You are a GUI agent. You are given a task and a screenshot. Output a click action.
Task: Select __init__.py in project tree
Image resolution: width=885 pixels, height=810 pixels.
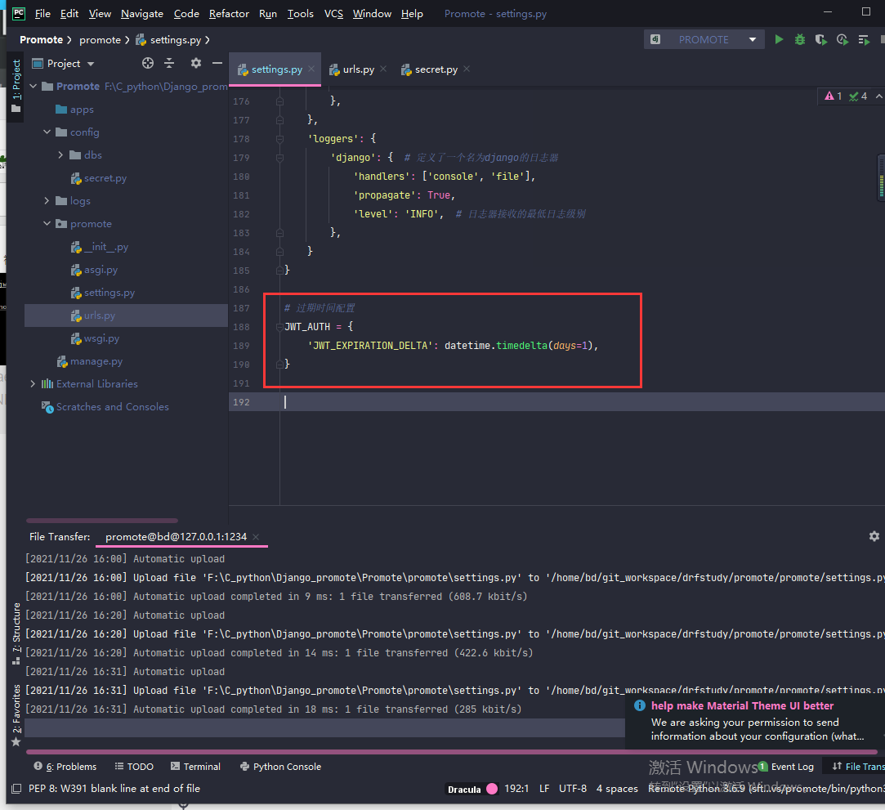pos(106,247)
